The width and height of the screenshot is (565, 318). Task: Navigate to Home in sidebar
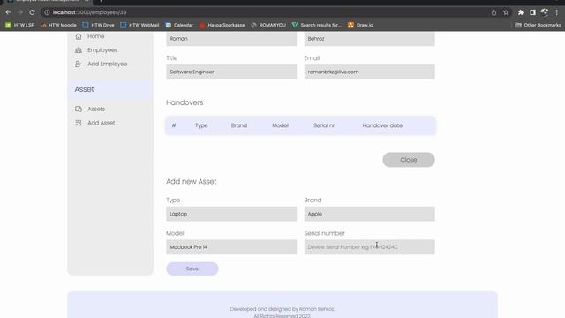tap(96, 36)
